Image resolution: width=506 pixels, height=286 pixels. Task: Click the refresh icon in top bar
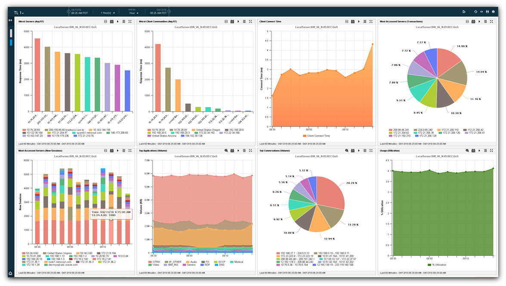point(476,12)
